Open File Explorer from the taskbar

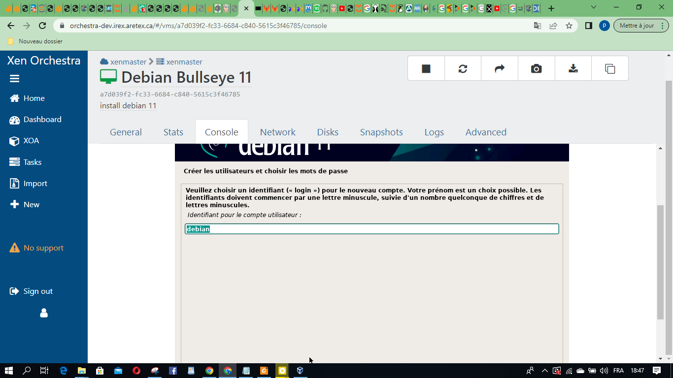[81, 371]
